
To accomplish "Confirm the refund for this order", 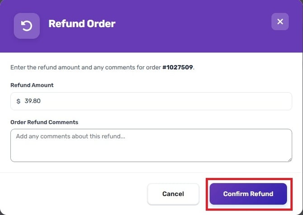I will tap(248, 194).
